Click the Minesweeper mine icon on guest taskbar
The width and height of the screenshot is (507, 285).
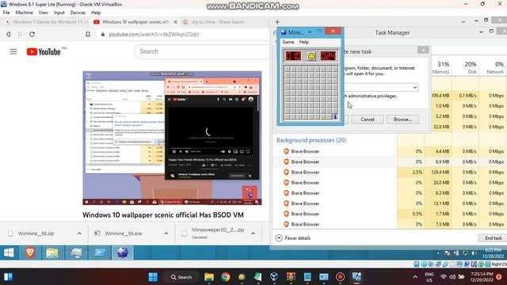pyautogui.click(x=123, y=253)
